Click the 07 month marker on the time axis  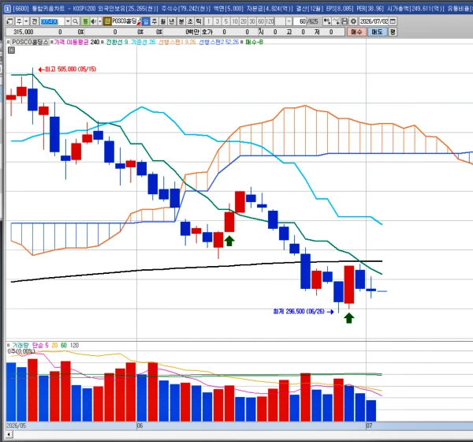(369, 425)
